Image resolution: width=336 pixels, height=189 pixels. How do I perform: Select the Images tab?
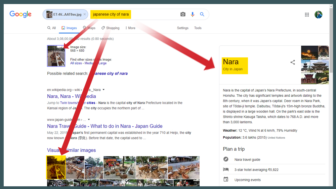coord(69,28)
